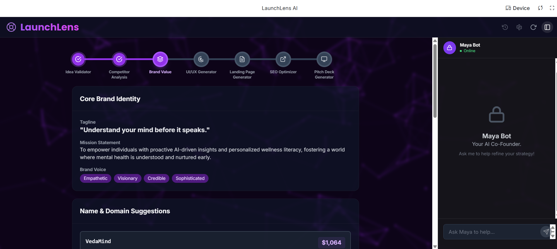Screen dimensions: 557x249
Task: Click the large lock icon in chat panel
Action: pyautogui.click(x=497, y=115)
